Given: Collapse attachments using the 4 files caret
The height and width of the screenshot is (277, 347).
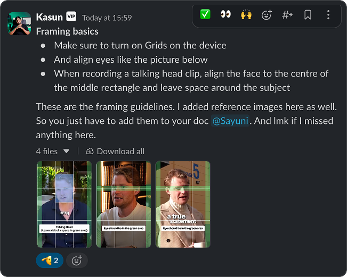Looking at the screenshot, I should (66, 152).
